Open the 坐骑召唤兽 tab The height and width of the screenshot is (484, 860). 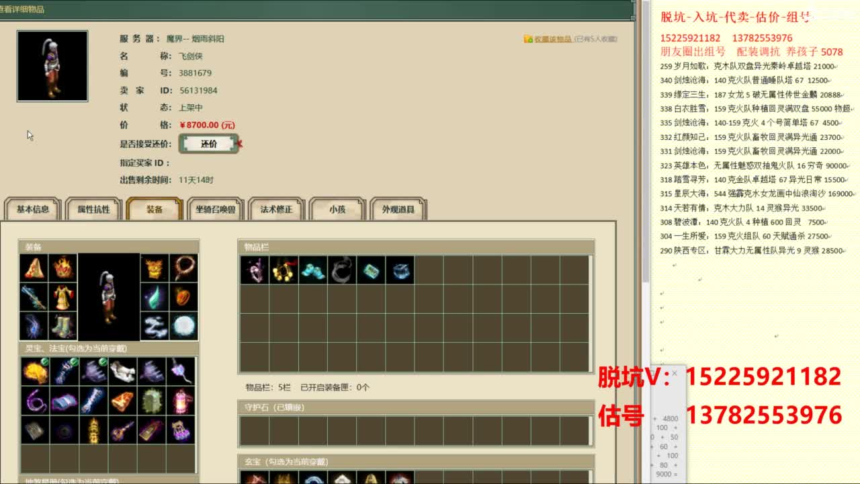[215, 209]
